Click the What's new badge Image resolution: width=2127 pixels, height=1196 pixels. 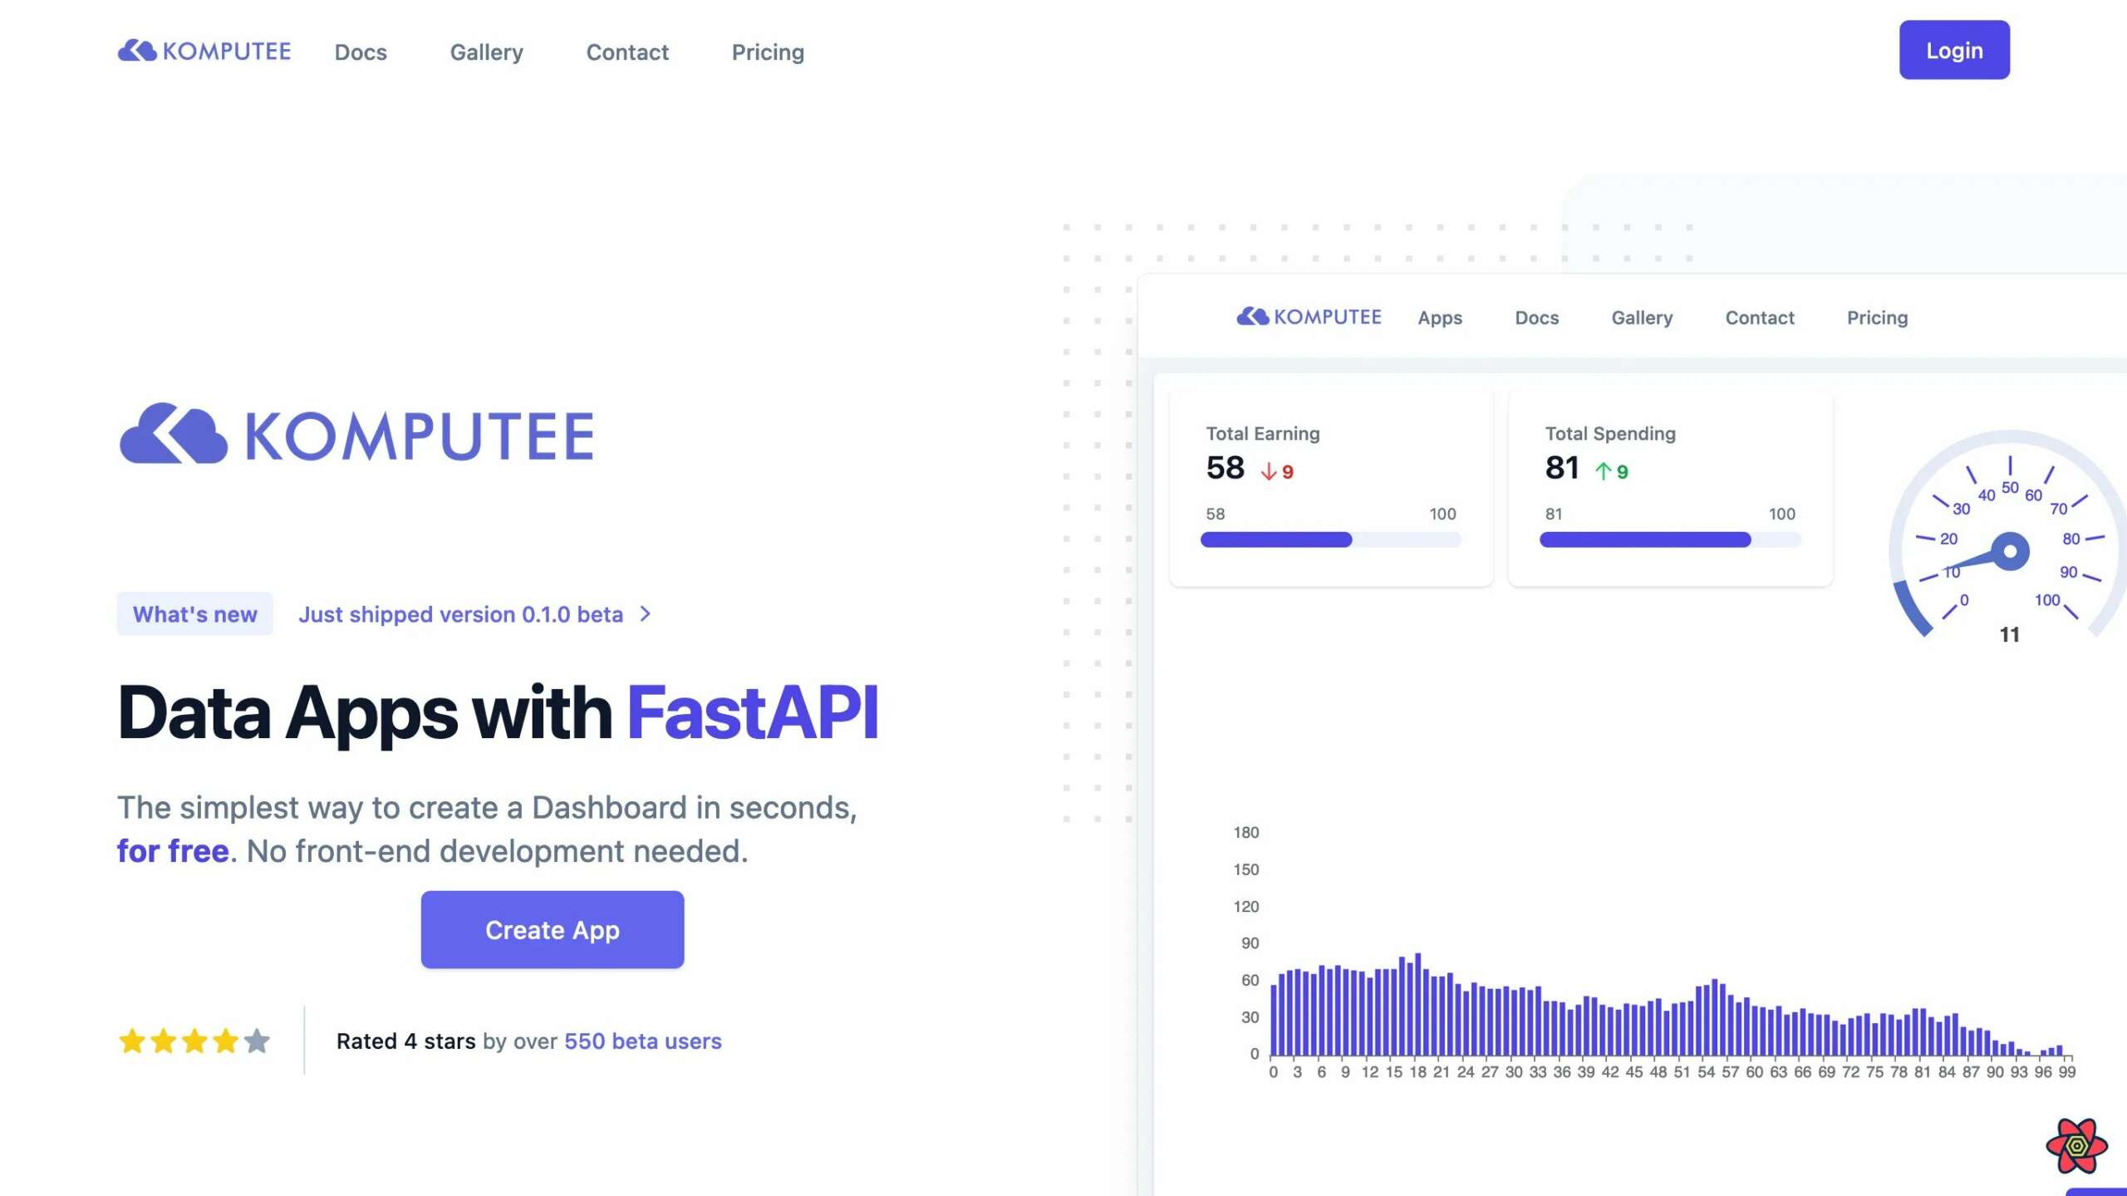pyautogui.click(x=194, y=614)
